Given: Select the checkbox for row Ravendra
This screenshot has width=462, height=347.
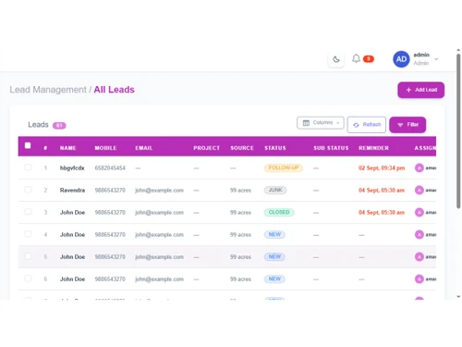Looking at the screenshot, I should pos(28,190).
